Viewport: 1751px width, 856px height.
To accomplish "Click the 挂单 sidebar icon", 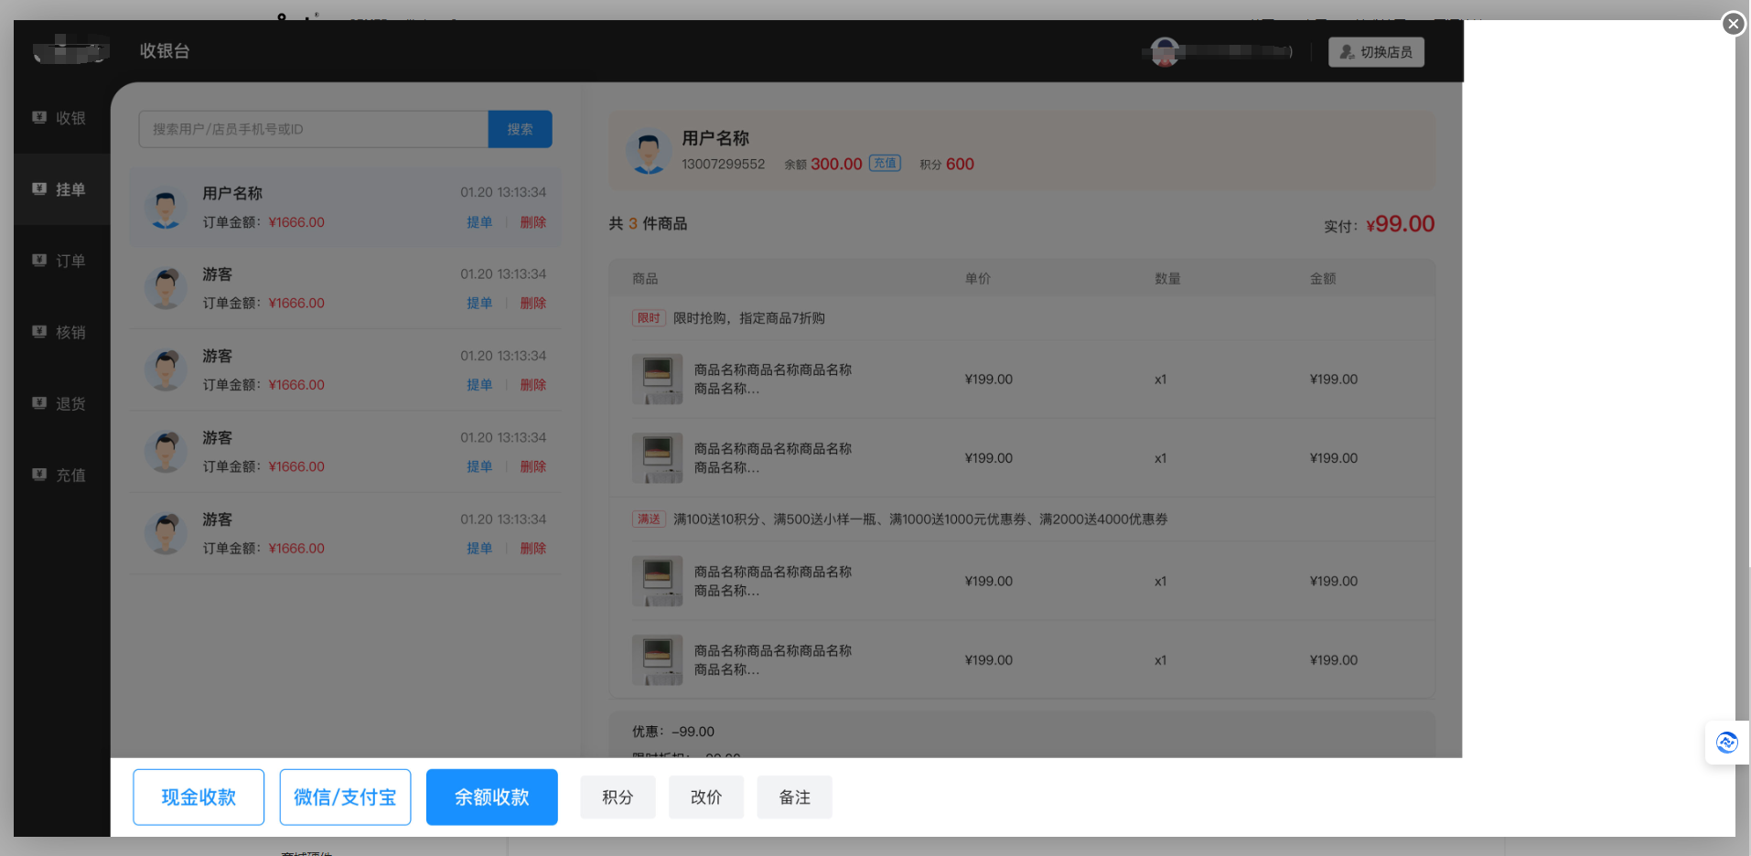I will (39, 189).
